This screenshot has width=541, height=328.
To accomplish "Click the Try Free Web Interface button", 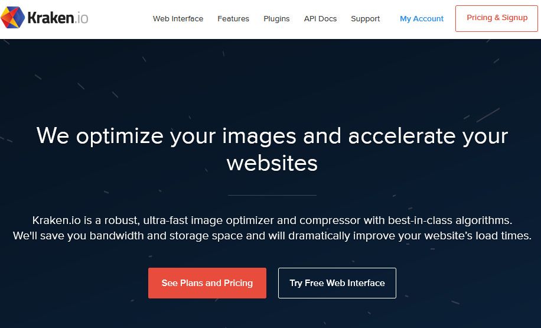I will [x=337, y=283].
